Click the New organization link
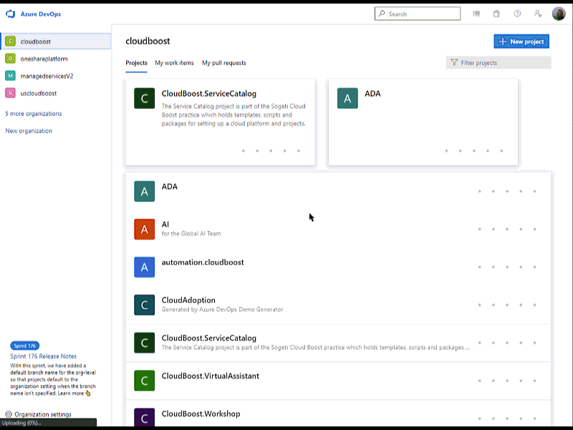Image resolution: width=573 pixels, height=430 pixels. 29,131
